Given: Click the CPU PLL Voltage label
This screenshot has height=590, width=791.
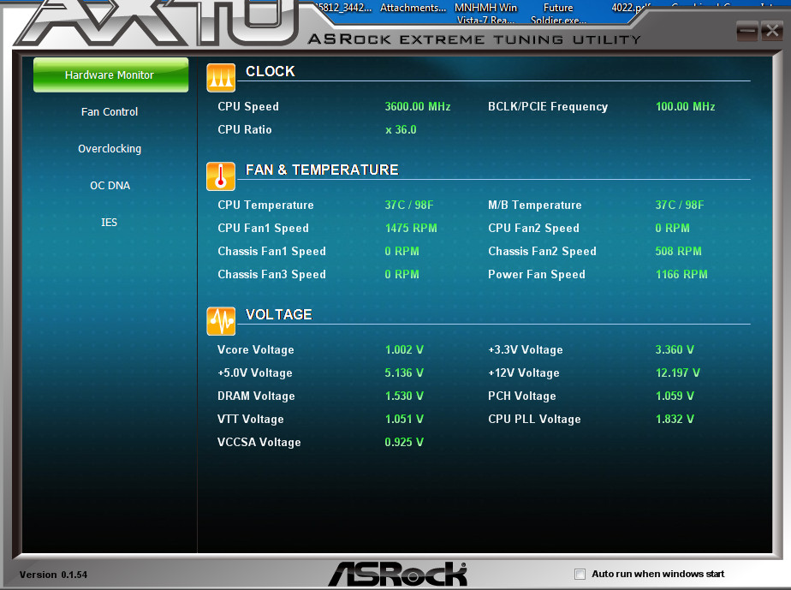Looking at the screenshot, I should click(x=534, y=420).
